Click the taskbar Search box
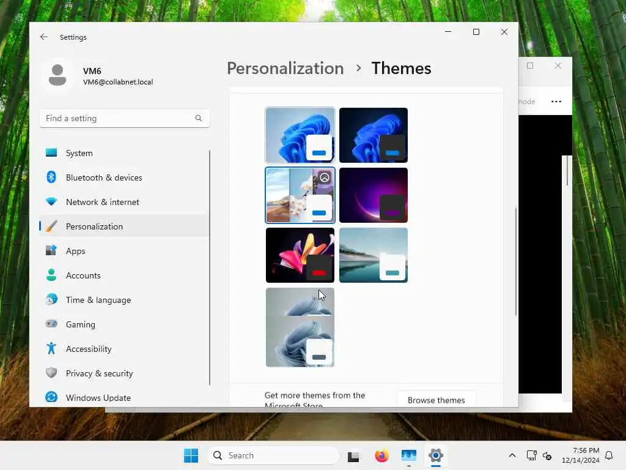 click(x=273, y=455)
